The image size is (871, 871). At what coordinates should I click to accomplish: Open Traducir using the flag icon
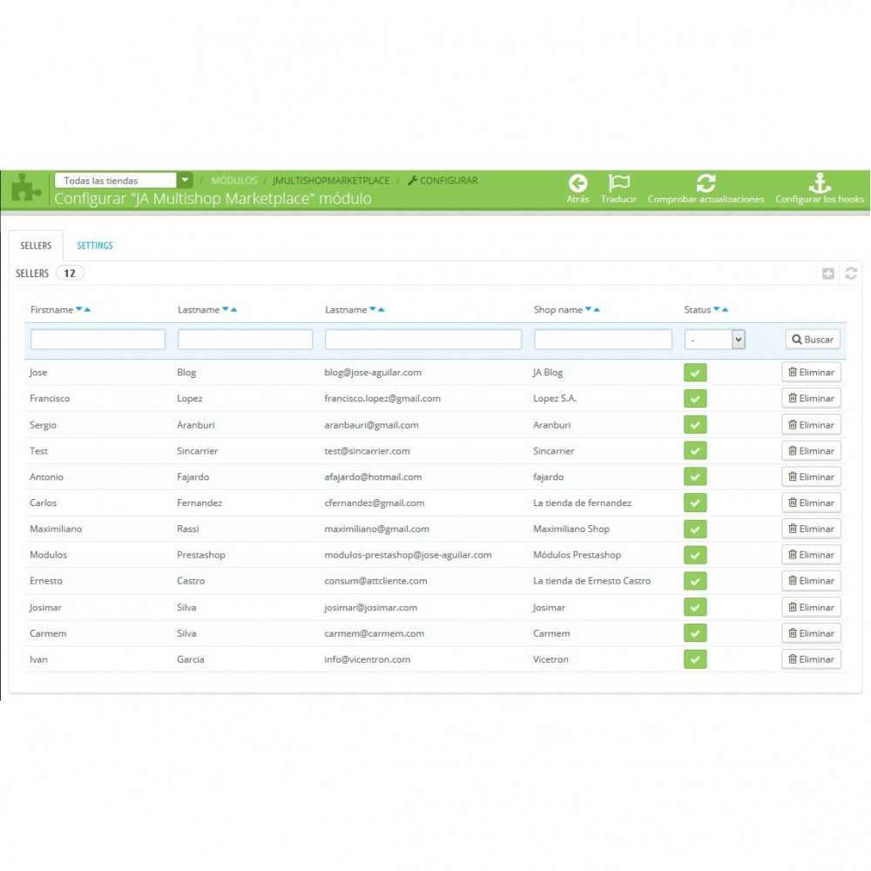click(x=618, y=184)
